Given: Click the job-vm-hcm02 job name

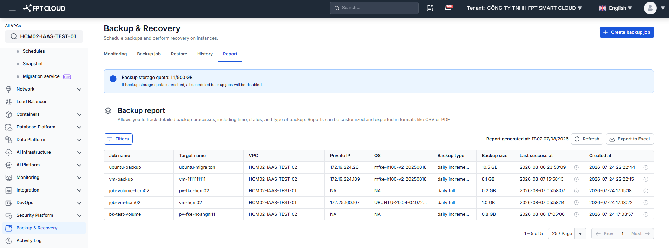Looking at the screenshot, I should [125, 203].
